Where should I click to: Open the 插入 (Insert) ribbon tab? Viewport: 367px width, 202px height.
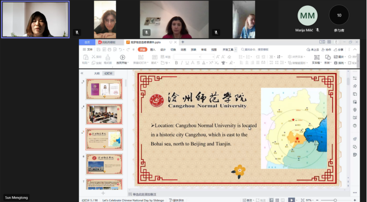tap(153, 49)
